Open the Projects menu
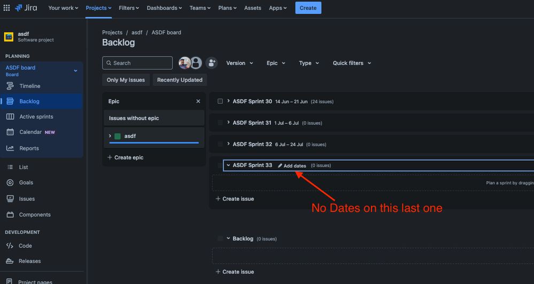Viewport: 534px width, 284px height. pos(98,8)
